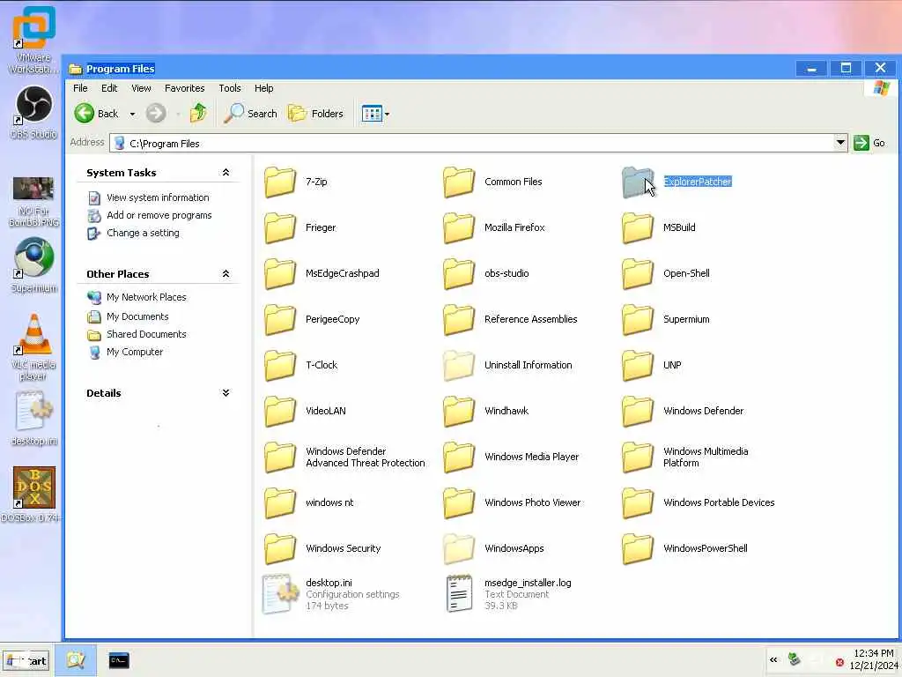Toggle the Folders pane button
The width and height of the screenshot is (902, 677).
coord(316,114)
